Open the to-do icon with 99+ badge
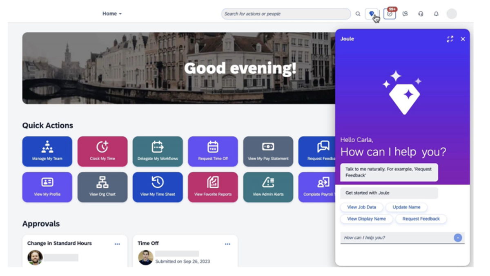Image resolution: width=490 pixels, height=276 pixels. 390,13
